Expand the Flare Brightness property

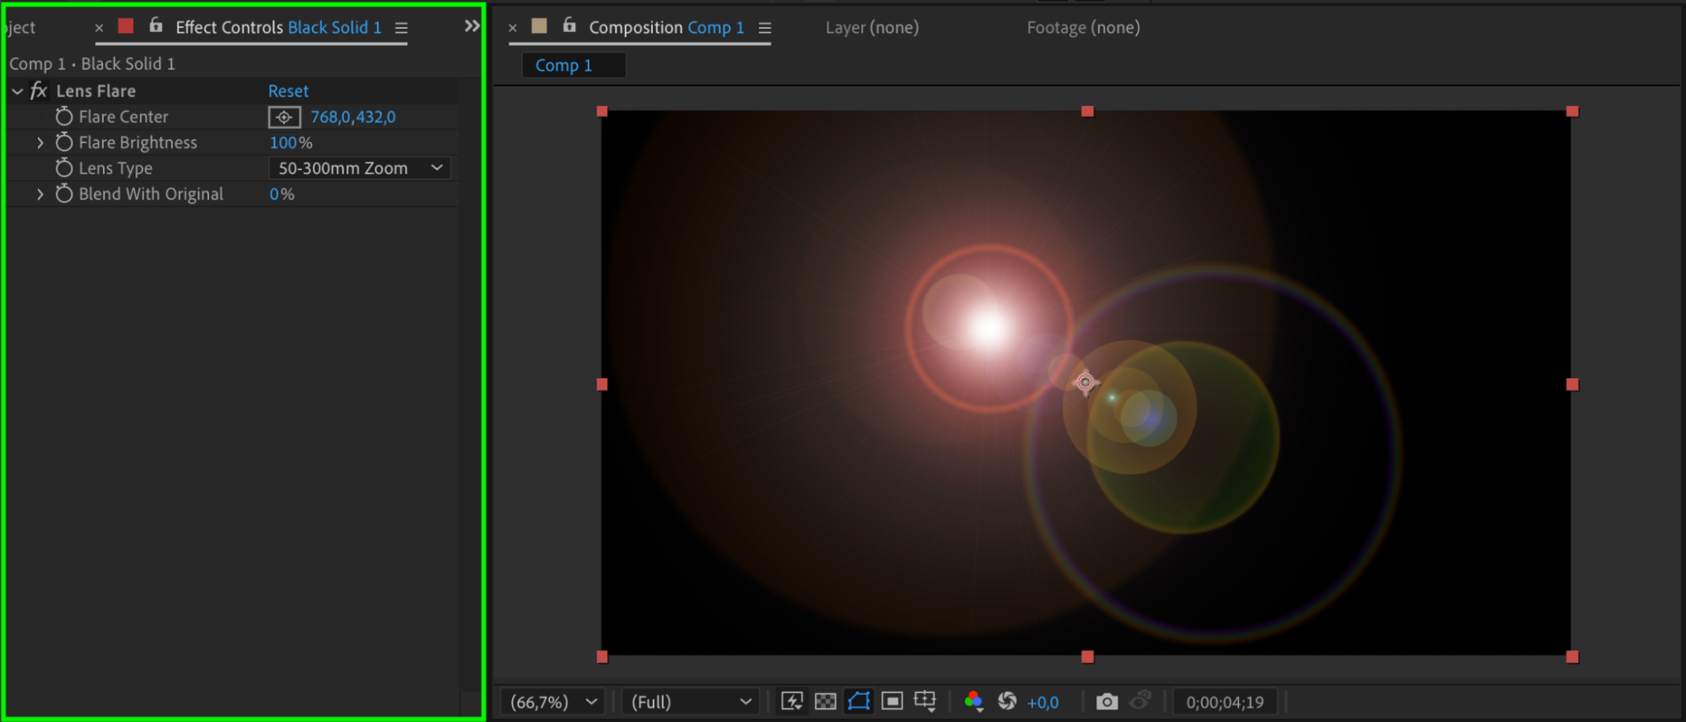40,143
